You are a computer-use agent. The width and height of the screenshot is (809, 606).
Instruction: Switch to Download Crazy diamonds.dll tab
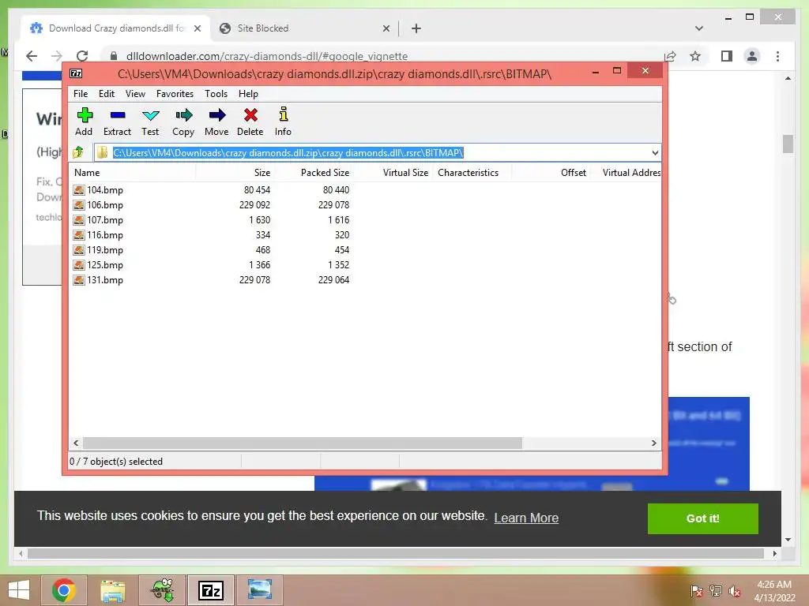[x=115, y=28]
